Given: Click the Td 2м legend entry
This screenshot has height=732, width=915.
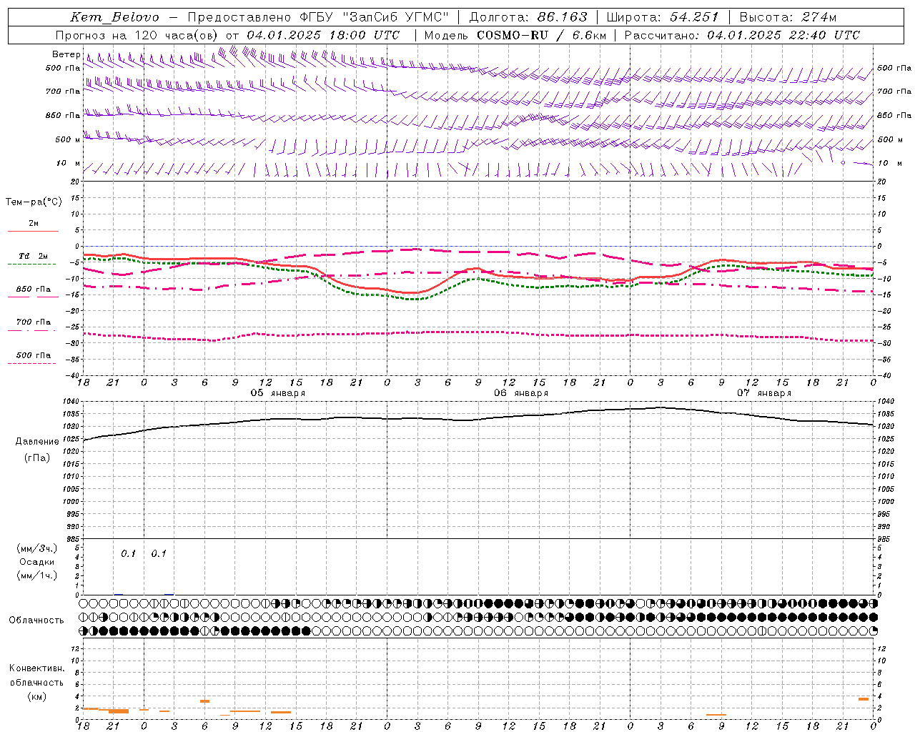Looking at the screenshot, I should 33,256.
